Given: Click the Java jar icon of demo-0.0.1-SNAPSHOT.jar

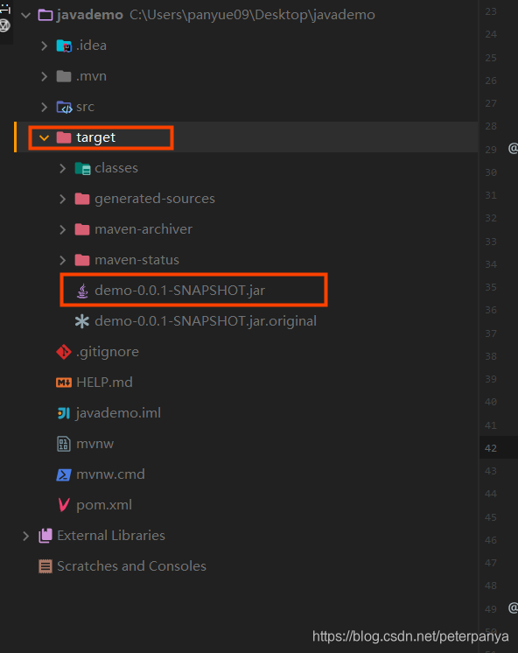Looking at the screenshot, I should tap(82, 291).
